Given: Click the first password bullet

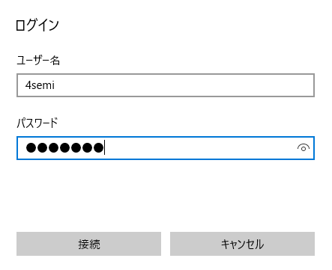Looking at the screenshot, I should tap(31, 147).
